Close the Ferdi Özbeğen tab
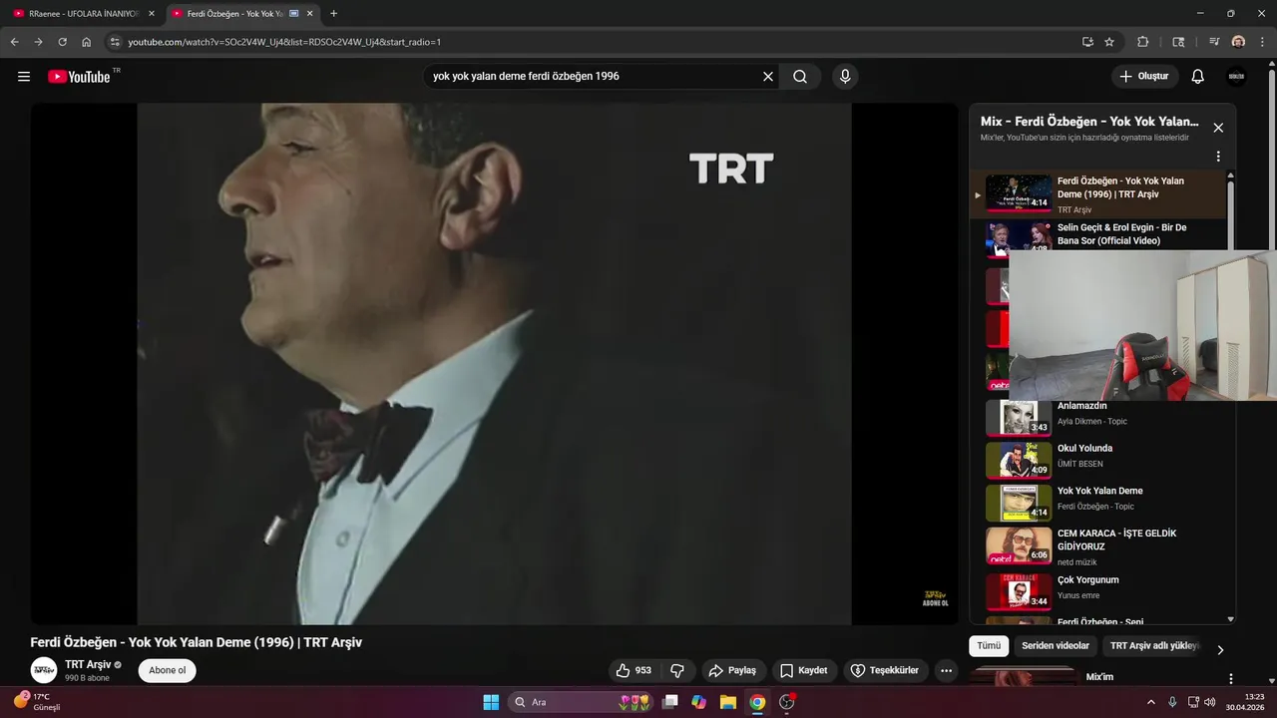Image resolution: width=1277 pixels, height=718 pixels. tap(311, 14)
